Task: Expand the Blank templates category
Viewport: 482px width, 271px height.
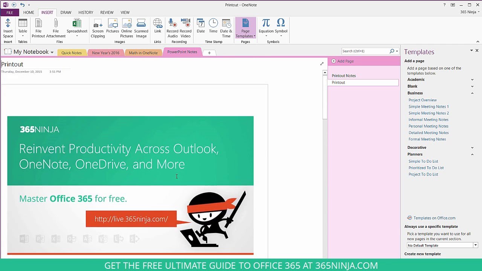Action: coord(472,87)
